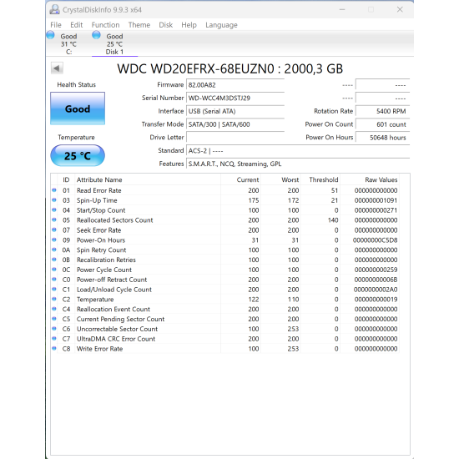The width and height of the screenshot is (459, 459).
Task: Click the Standard field ACS-2
Action: click(298, 151)
